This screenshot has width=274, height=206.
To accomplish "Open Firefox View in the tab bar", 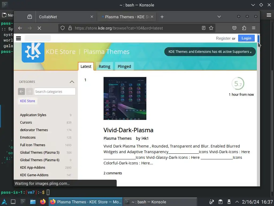I will point(30,17).
